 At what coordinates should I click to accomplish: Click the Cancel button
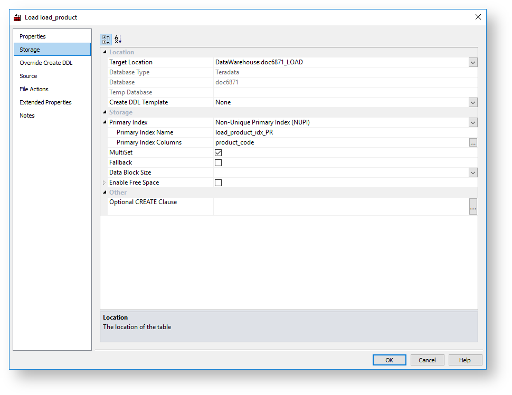pyautogui.click(x=427, y=360)
